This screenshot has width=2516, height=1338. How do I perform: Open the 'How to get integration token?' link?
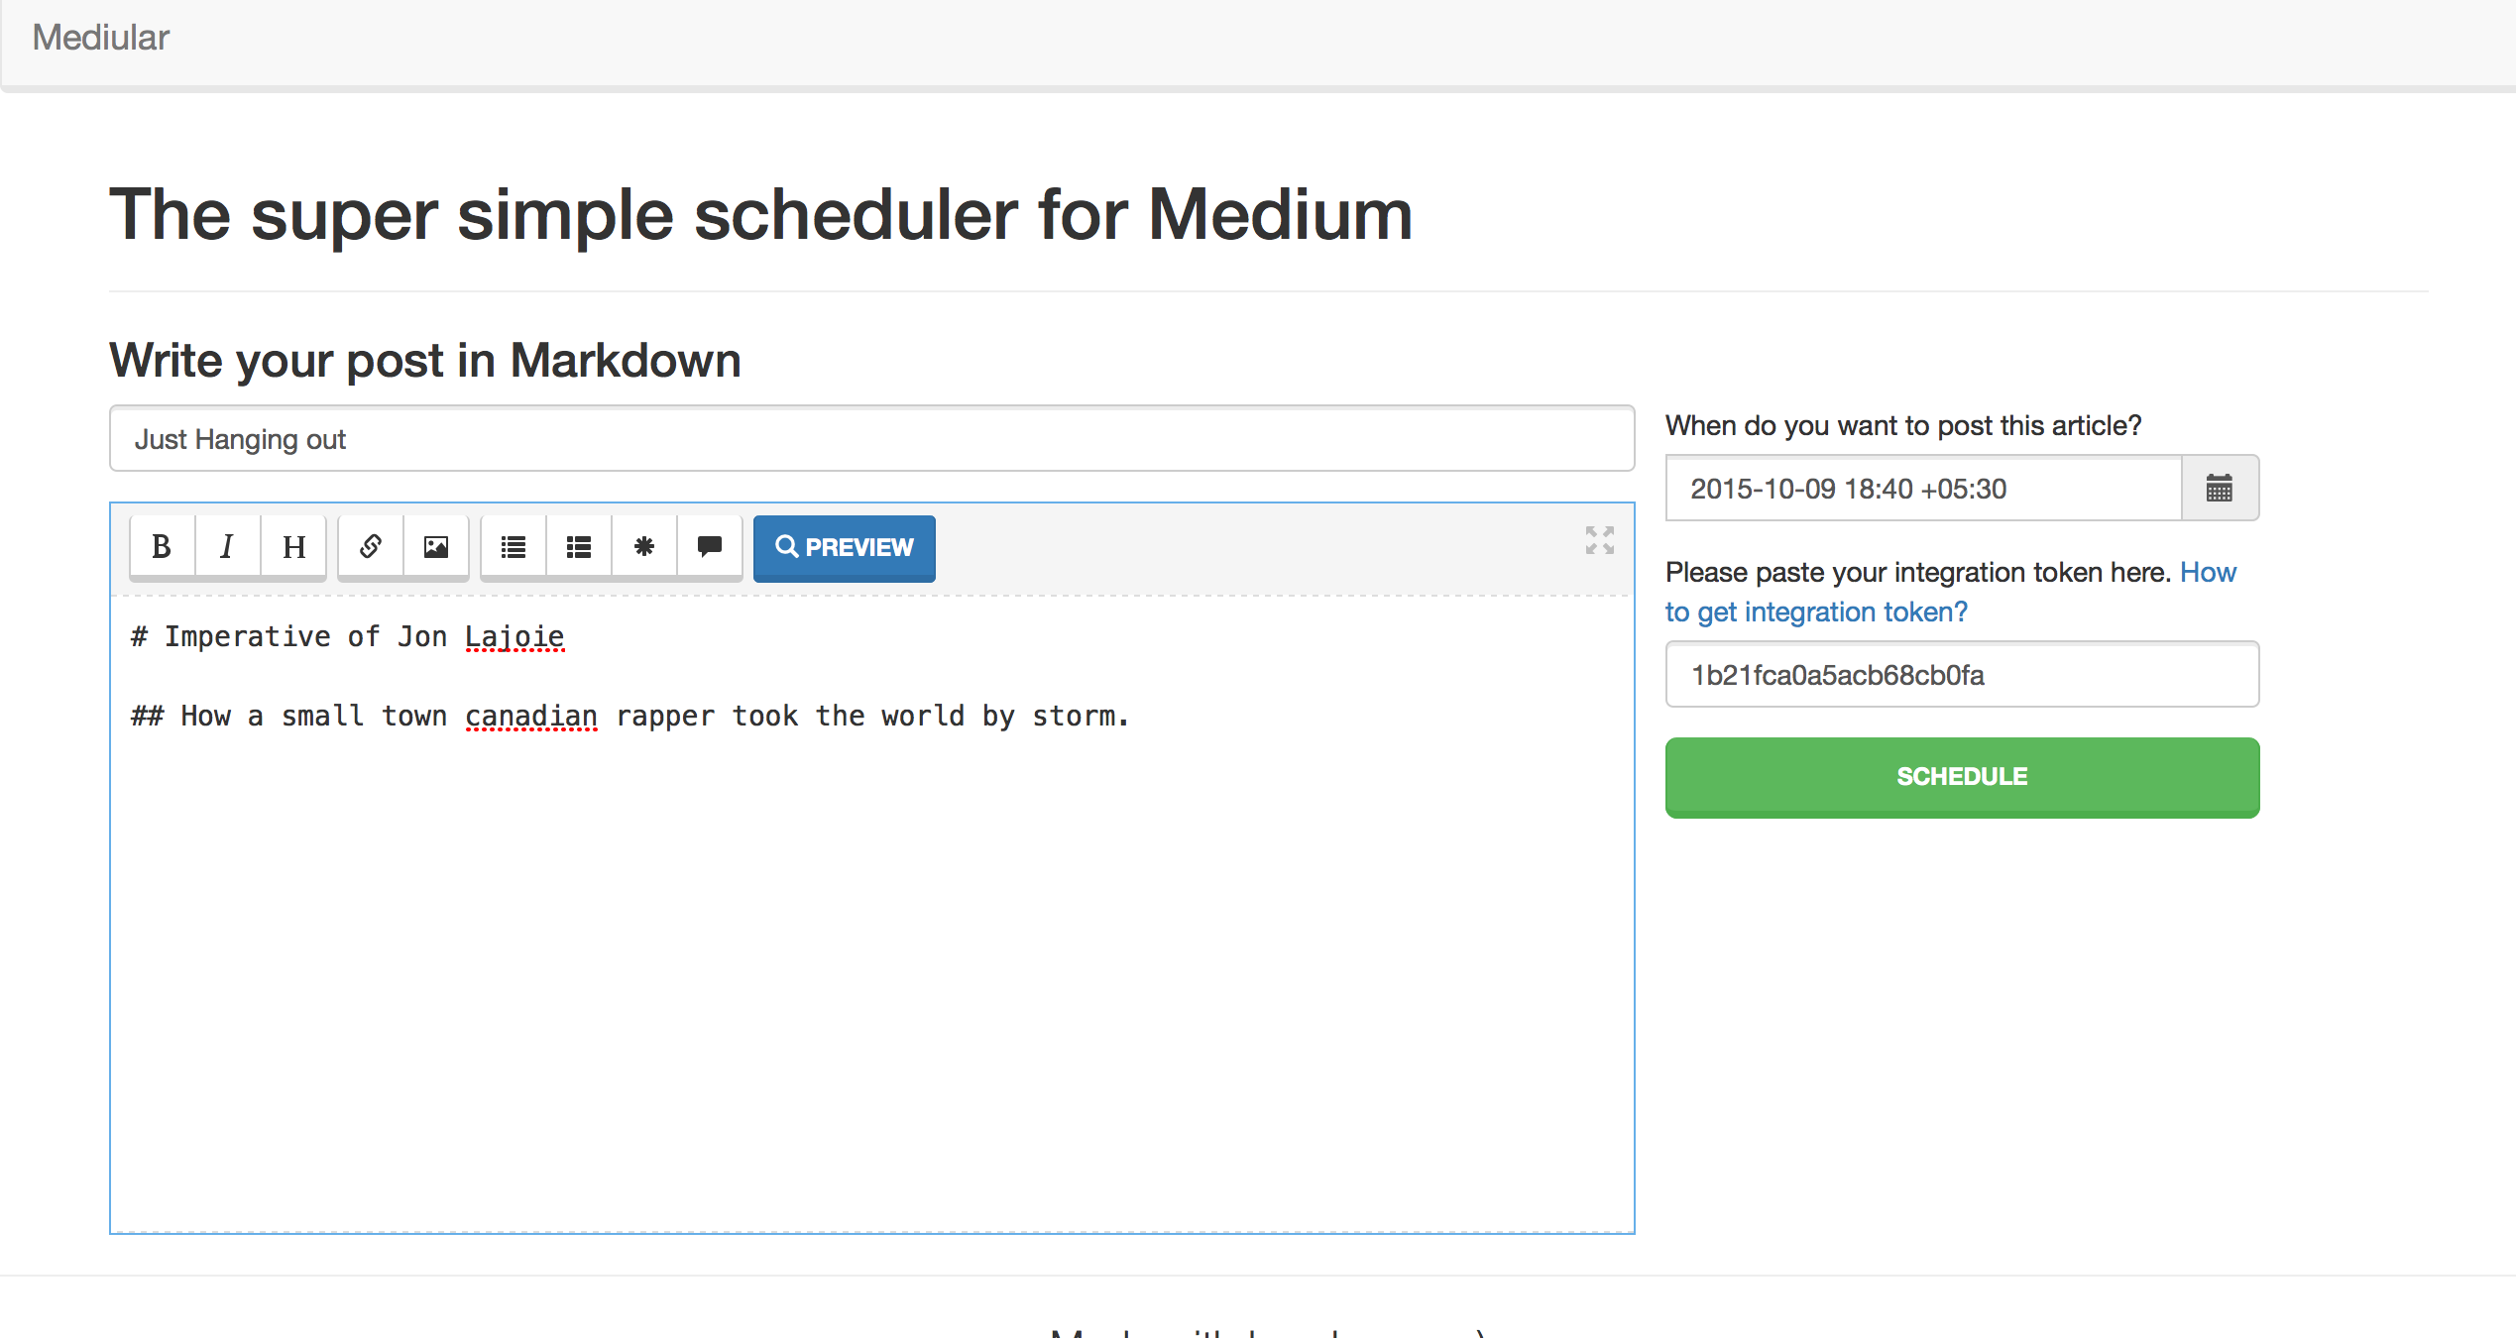(1817, 612)
